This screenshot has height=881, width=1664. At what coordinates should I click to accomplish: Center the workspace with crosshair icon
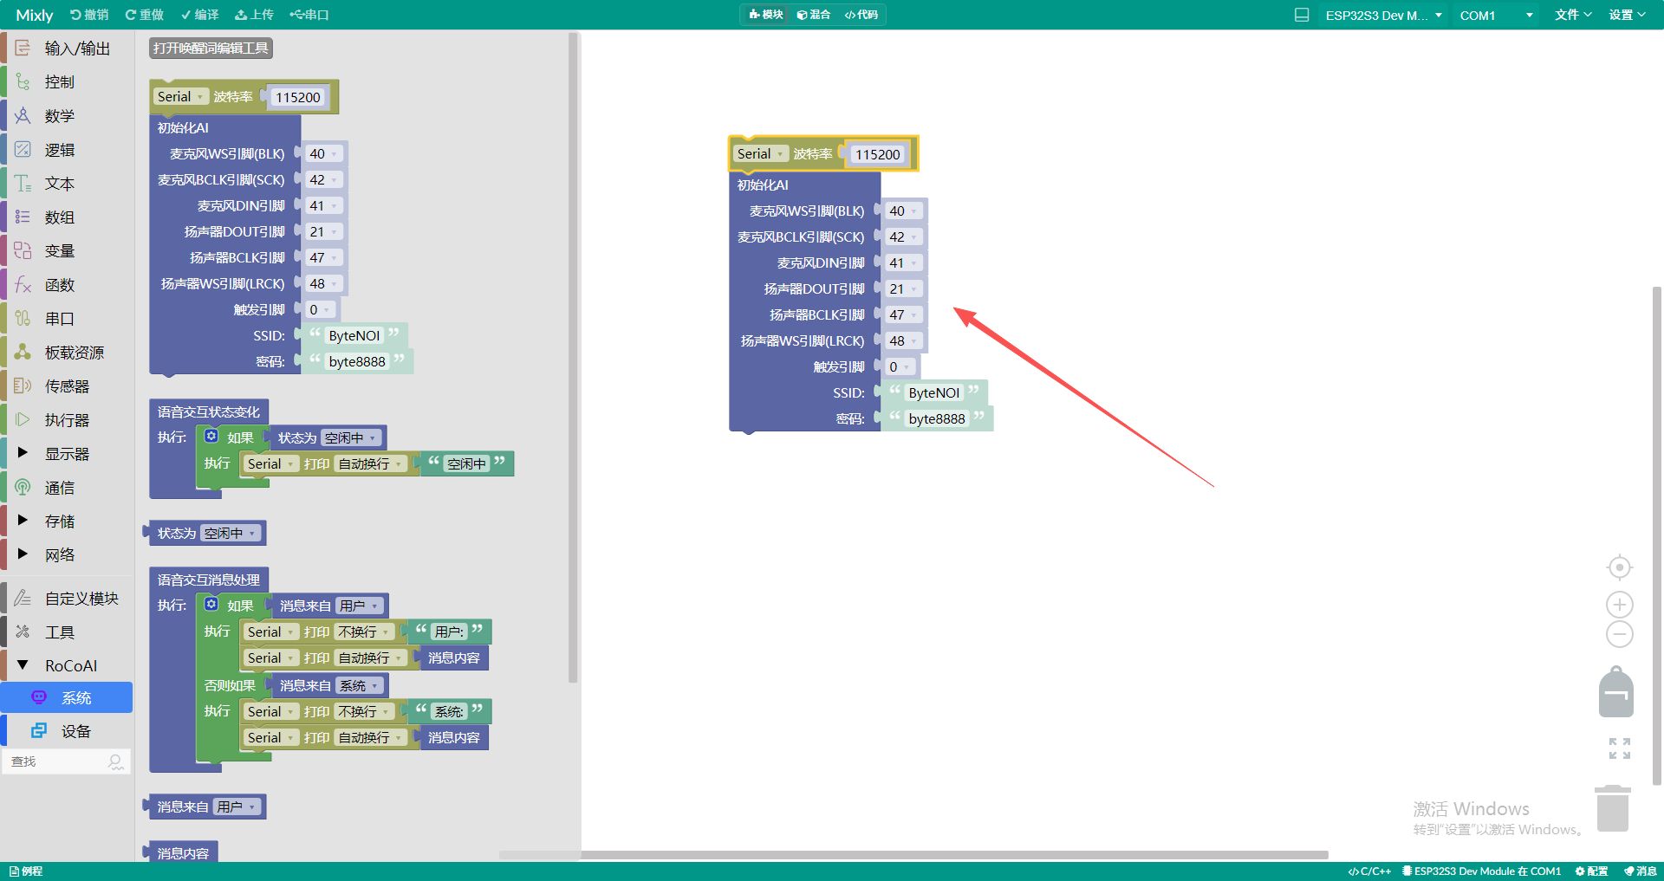click(x=1619, y=567)
